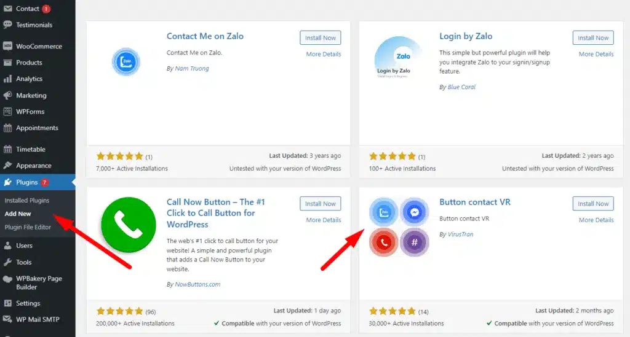Image resolution: width=630 pixels, height=337 pixels.
Task: Click the star rating of Button contact VR
Action: pos(392,311)
